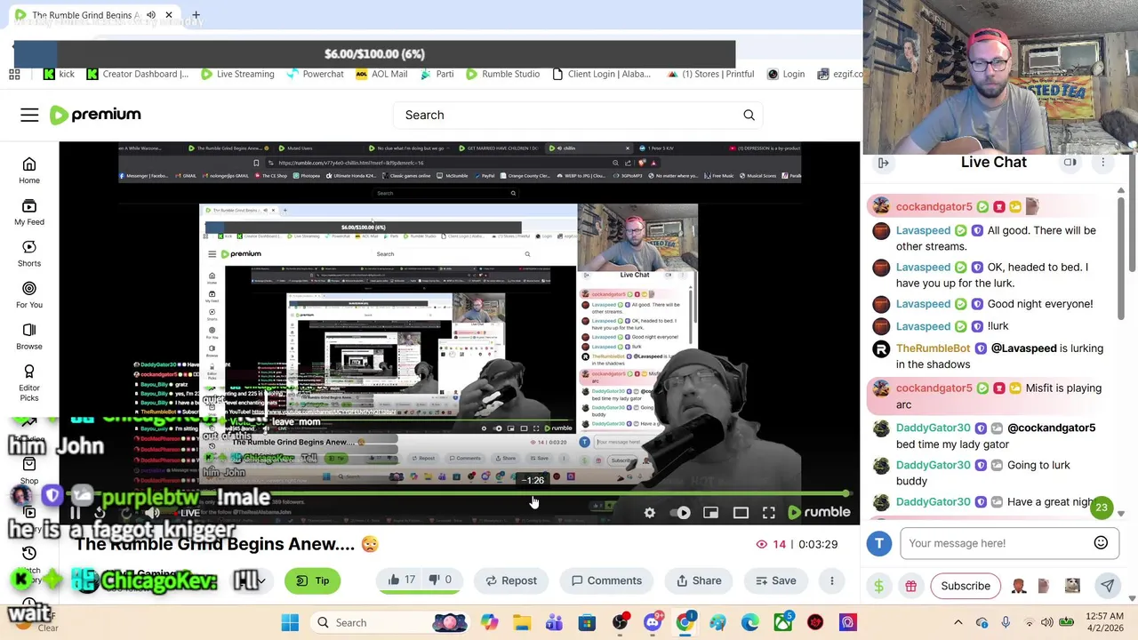Save the video with the Save button
The height and width of the screenshot is (640, 1138).
[775, 580]
